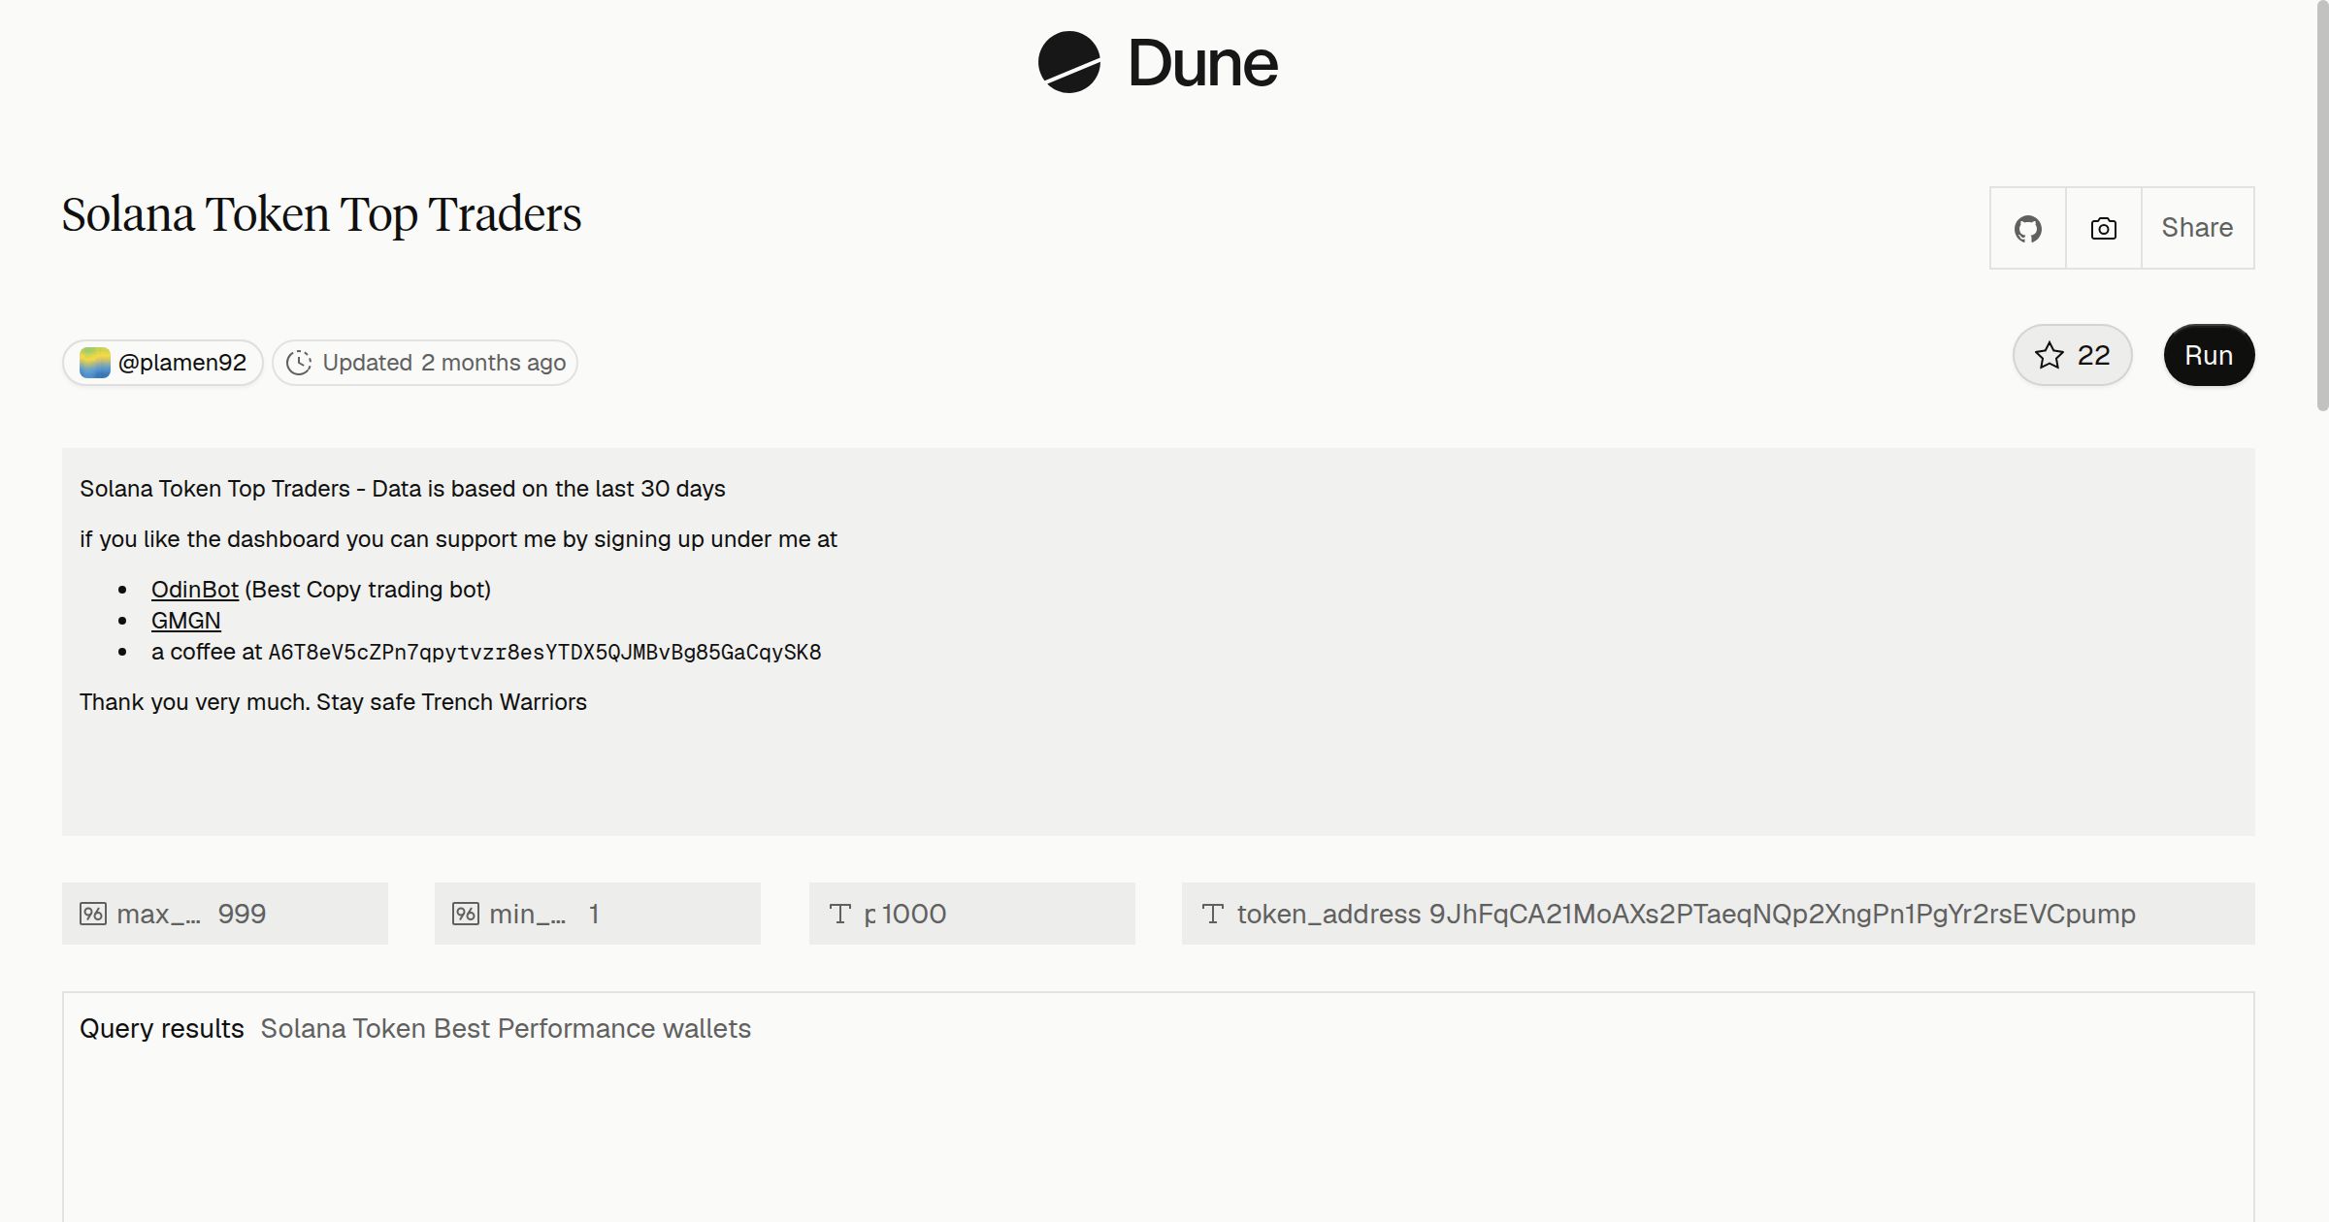Run the dashboard queries

pyautogui.click(x=2209, y=355)
